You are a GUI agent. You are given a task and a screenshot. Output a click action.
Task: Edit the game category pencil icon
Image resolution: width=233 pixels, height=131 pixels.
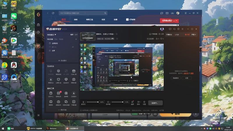tap(117, 39)
